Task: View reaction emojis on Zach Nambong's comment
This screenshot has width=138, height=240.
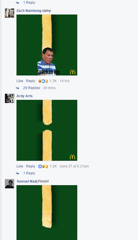Action: tap(43, 81)
